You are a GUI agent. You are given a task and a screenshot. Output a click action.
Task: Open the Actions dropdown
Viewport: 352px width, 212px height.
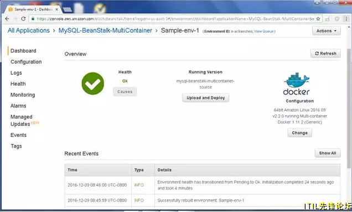327,31
